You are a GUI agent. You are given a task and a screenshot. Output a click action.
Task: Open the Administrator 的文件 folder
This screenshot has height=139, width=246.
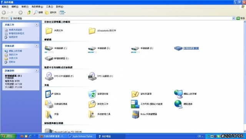coord(92,31)
